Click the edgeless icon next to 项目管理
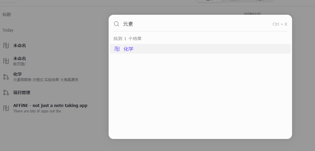 click(6, 93)
